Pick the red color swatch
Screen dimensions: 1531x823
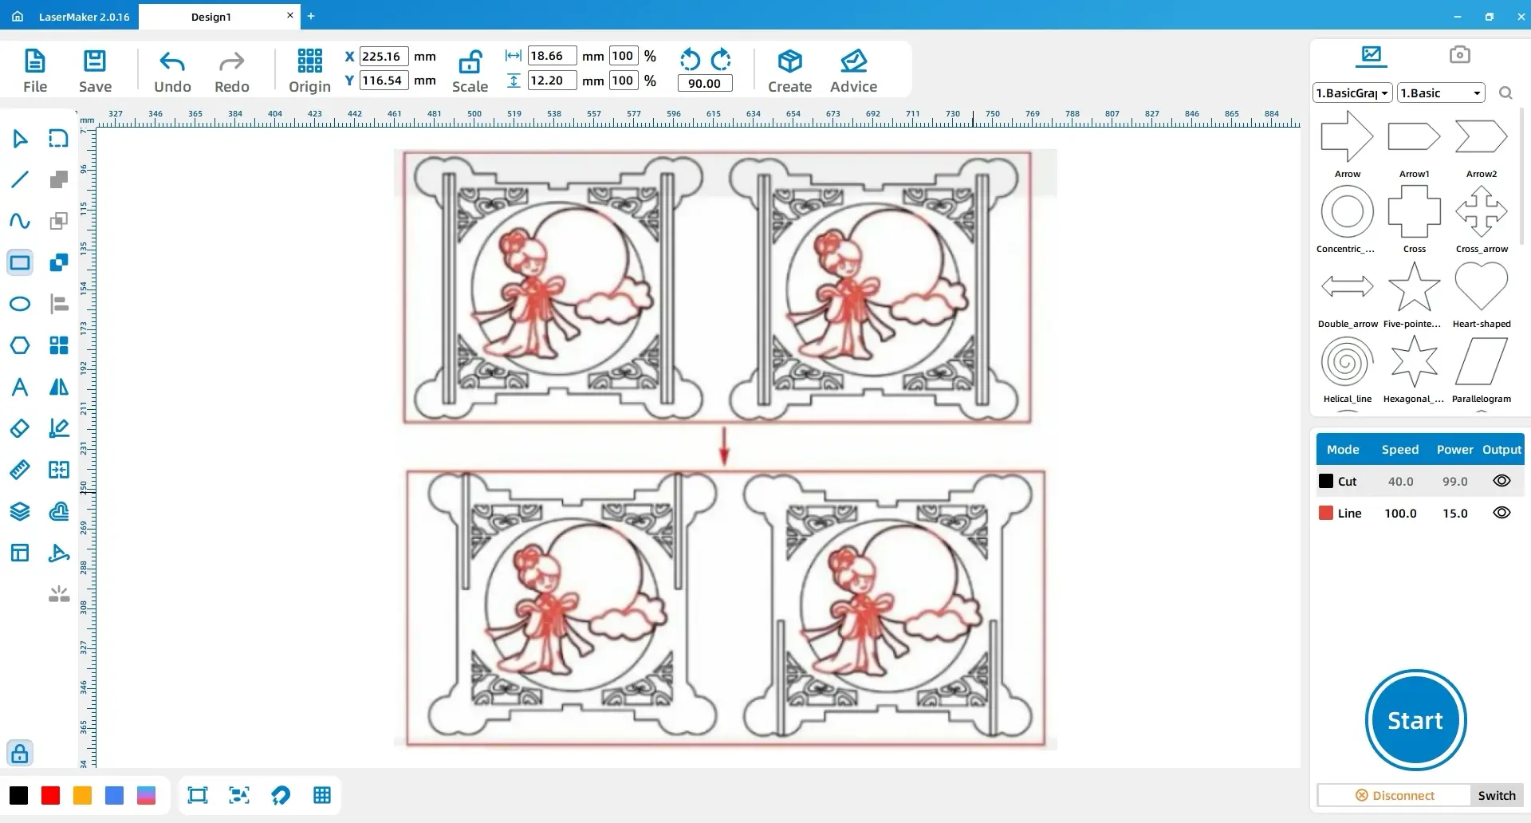[50, 795]
